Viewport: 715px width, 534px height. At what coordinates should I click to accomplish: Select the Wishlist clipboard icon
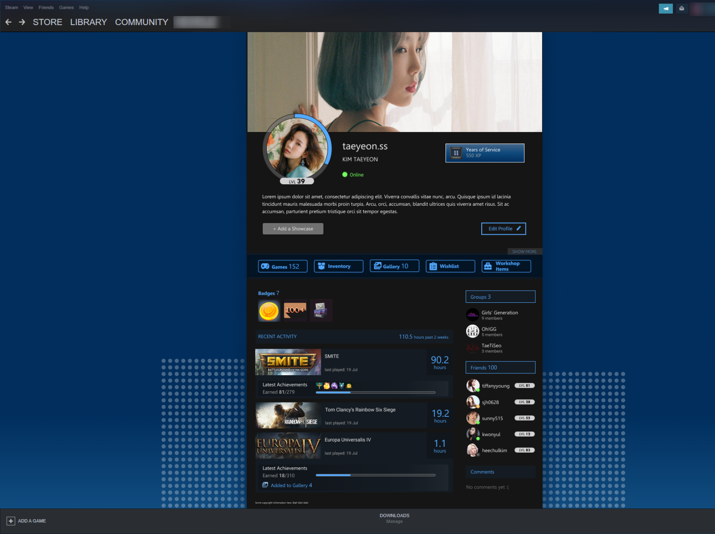tap(433, 266)
